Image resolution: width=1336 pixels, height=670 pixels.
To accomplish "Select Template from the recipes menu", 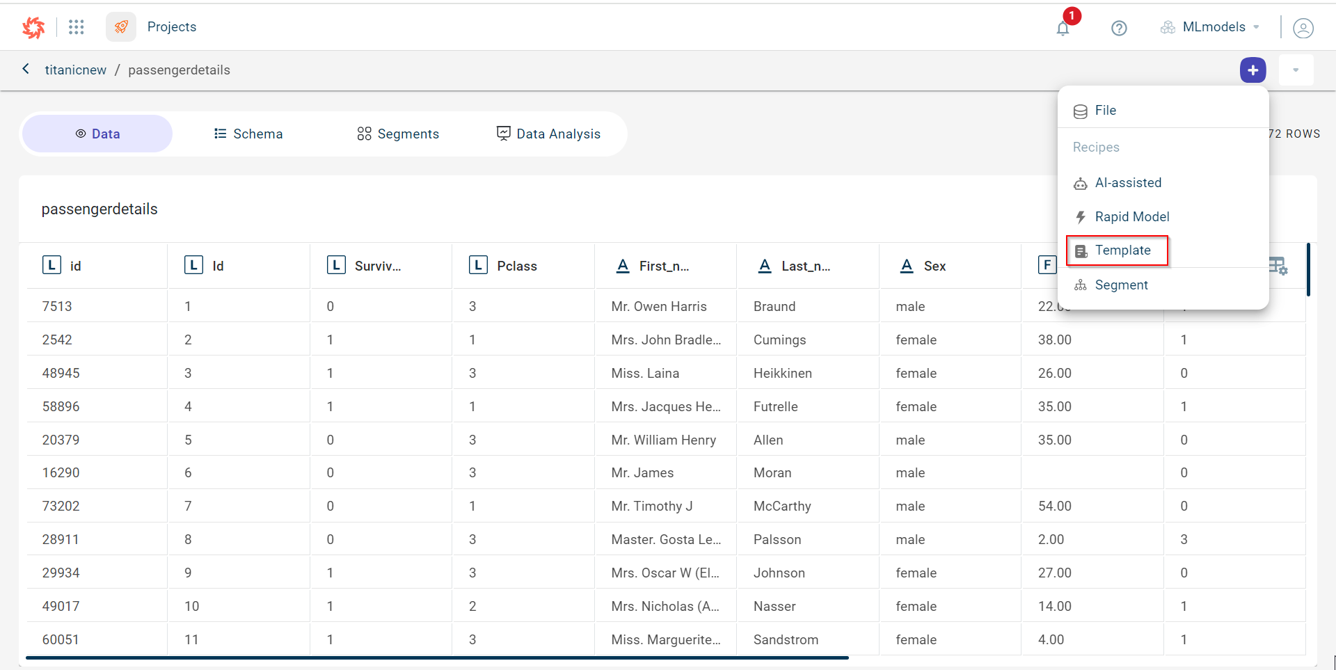I will click(x=1122, y=250).
